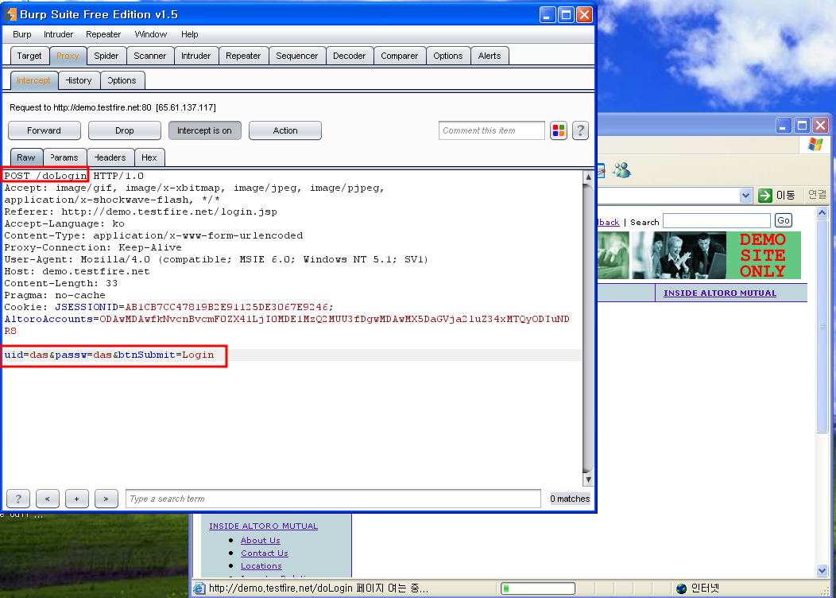
Task: Switch to the Alerts tab
Action: (x=490, y=56)
